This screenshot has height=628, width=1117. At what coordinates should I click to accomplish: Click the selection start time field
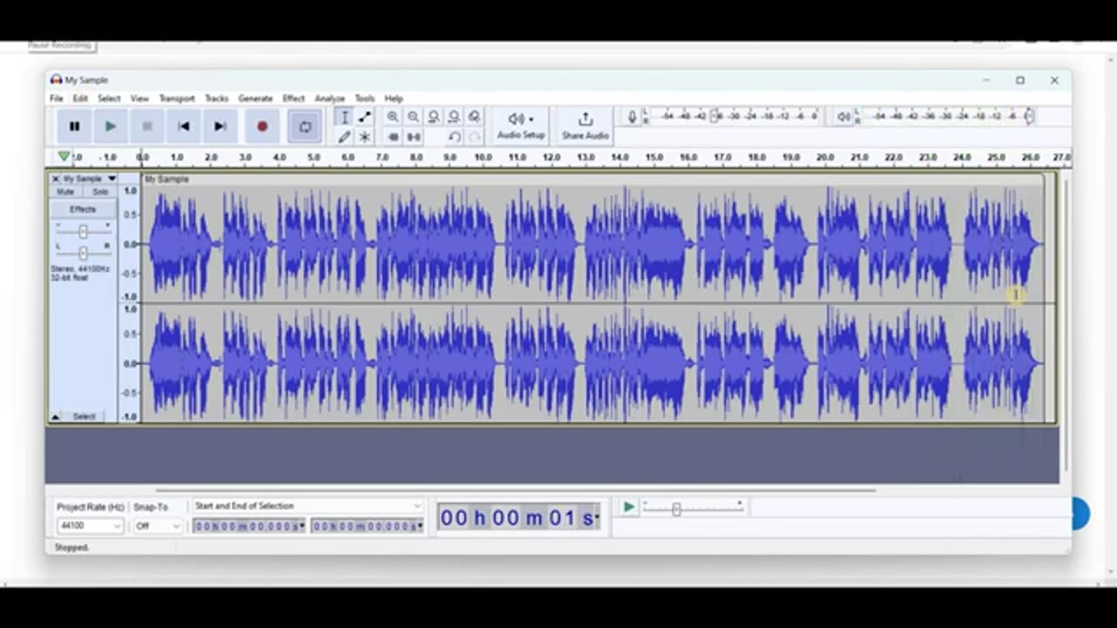click(x=249, y=526)
